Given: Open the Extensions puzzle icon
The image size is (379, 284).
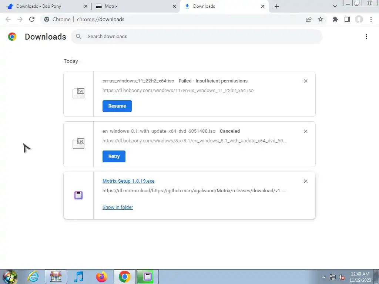Looking at the screenshot, I should [335, 19].
